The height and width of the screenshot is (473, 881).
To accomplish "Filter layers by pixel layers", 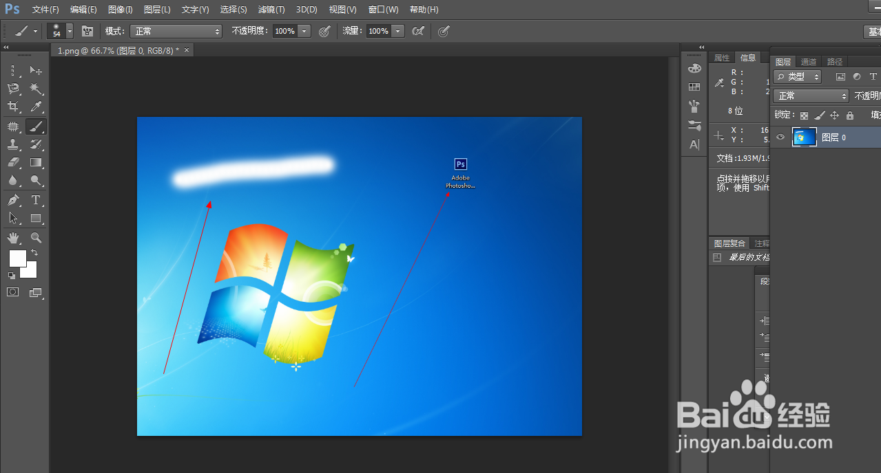I will coord(840,77).
